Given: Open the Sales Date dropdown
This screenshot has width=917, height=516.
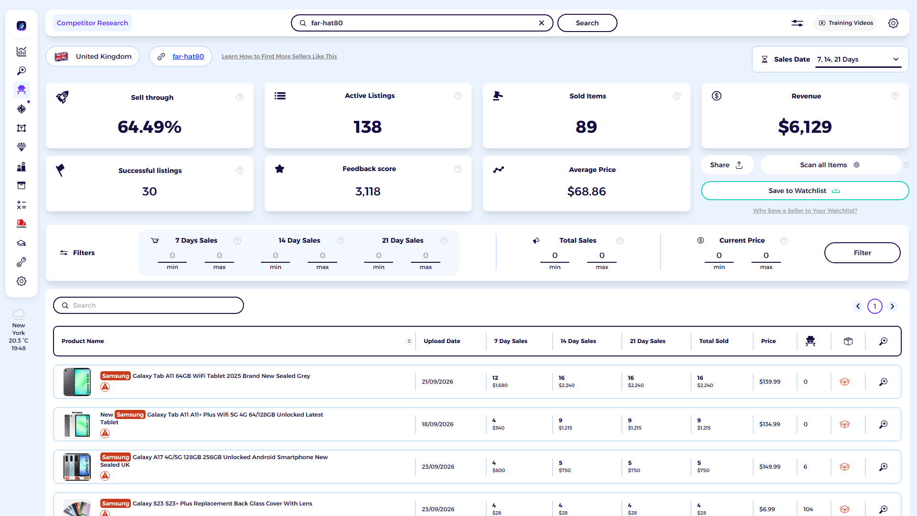Looking at the screenshot, I should 858,59.
